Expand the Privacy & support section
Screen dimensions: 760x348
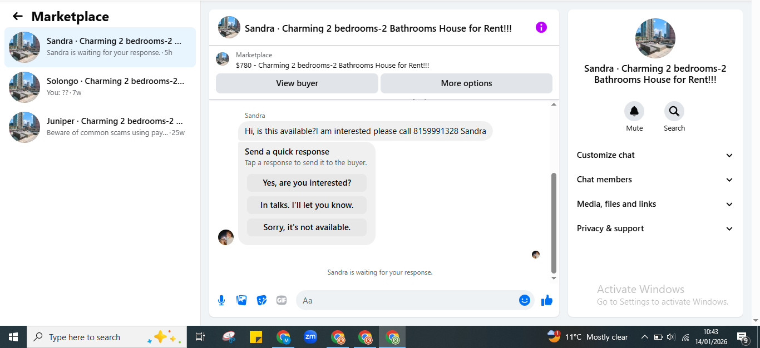(x=655, y=228)
